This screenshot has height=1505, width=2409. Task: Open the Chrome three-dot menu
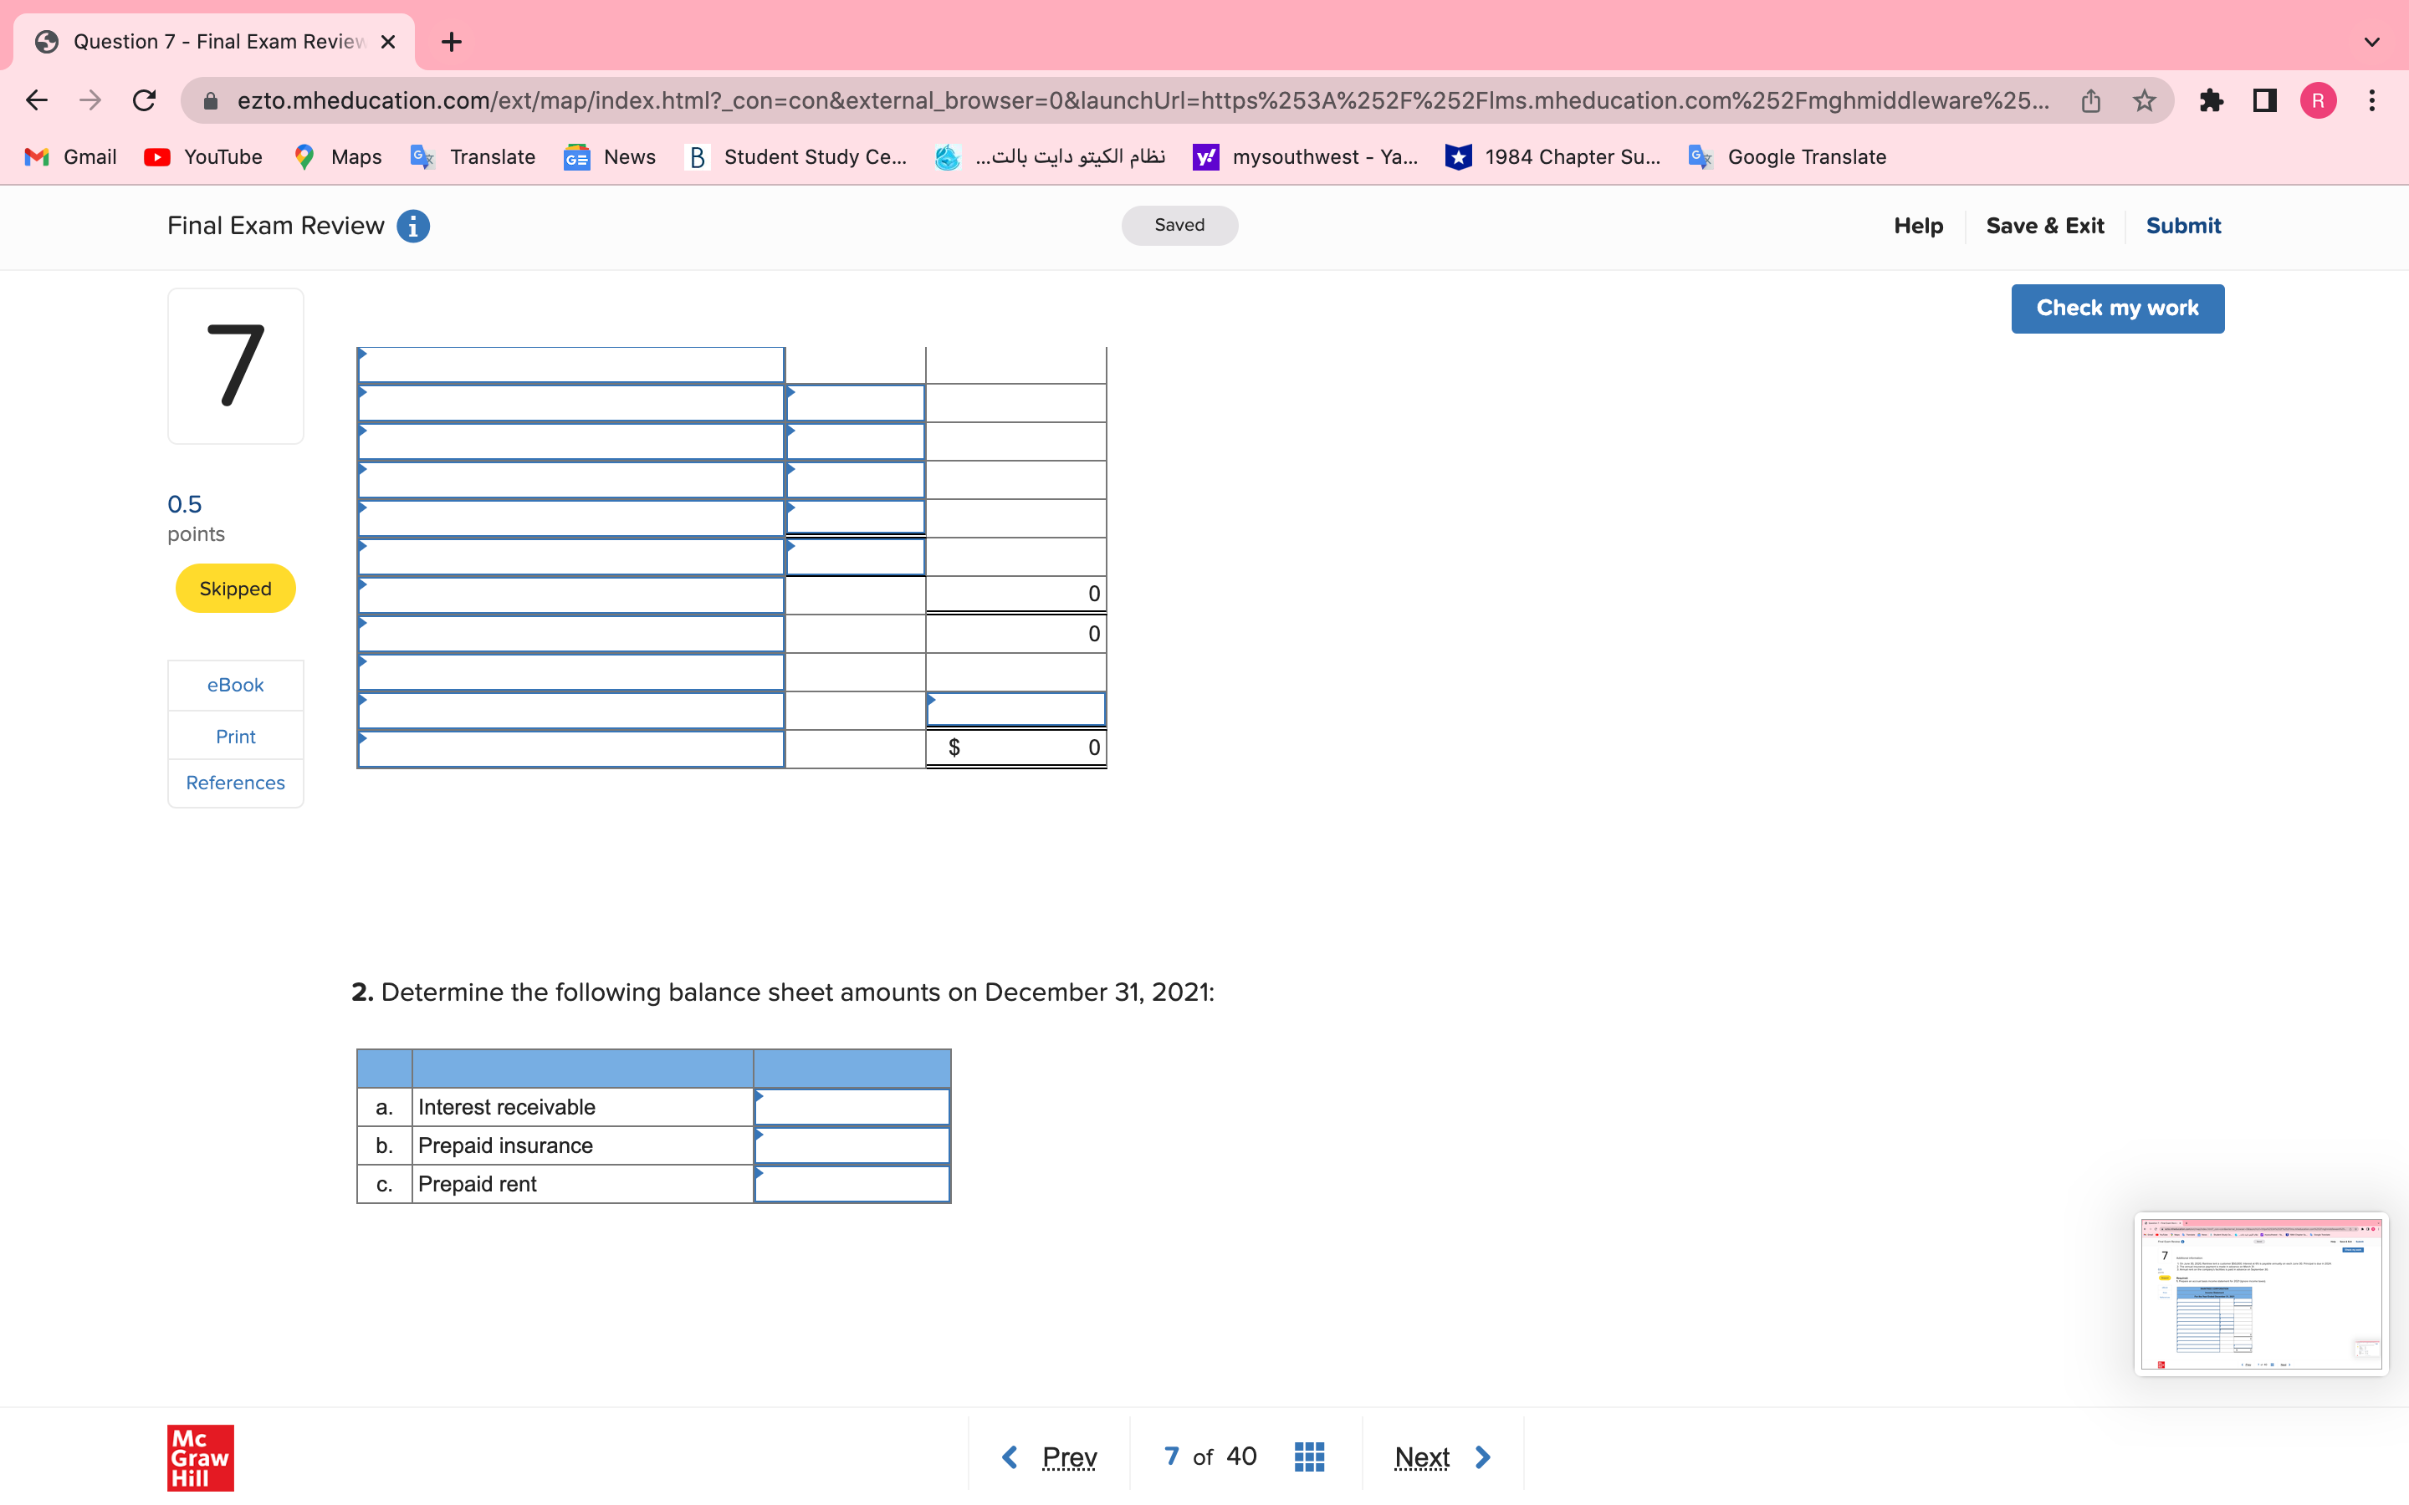coord(2372,99)
